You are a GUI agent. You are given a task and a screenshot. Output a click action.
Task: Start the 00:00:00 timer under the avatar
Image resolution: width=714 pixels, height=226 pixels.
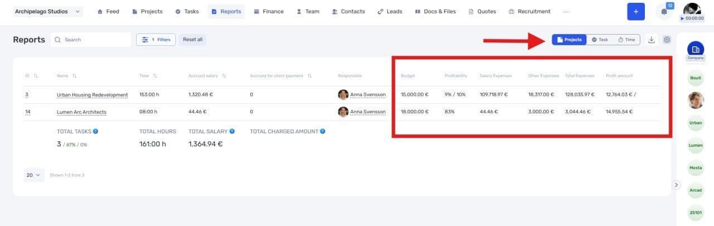pos(692,18)
